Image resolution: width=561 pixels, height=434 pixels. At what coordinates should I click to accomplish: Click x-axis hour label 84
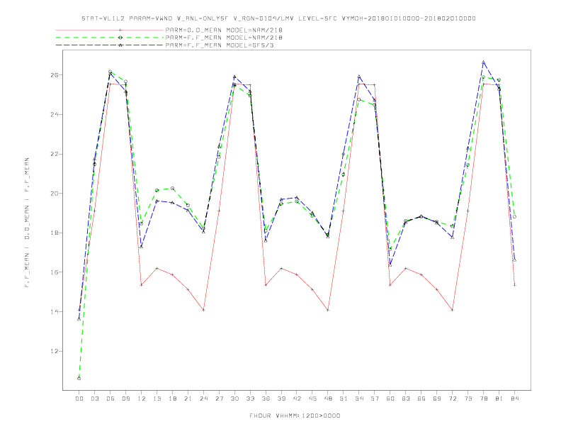515,399
